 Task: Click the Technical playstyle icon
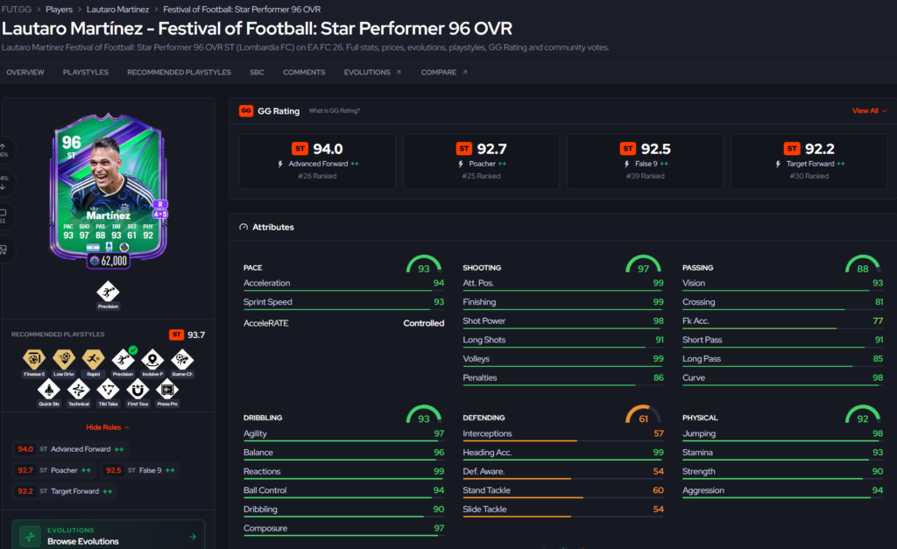point(78,390)
